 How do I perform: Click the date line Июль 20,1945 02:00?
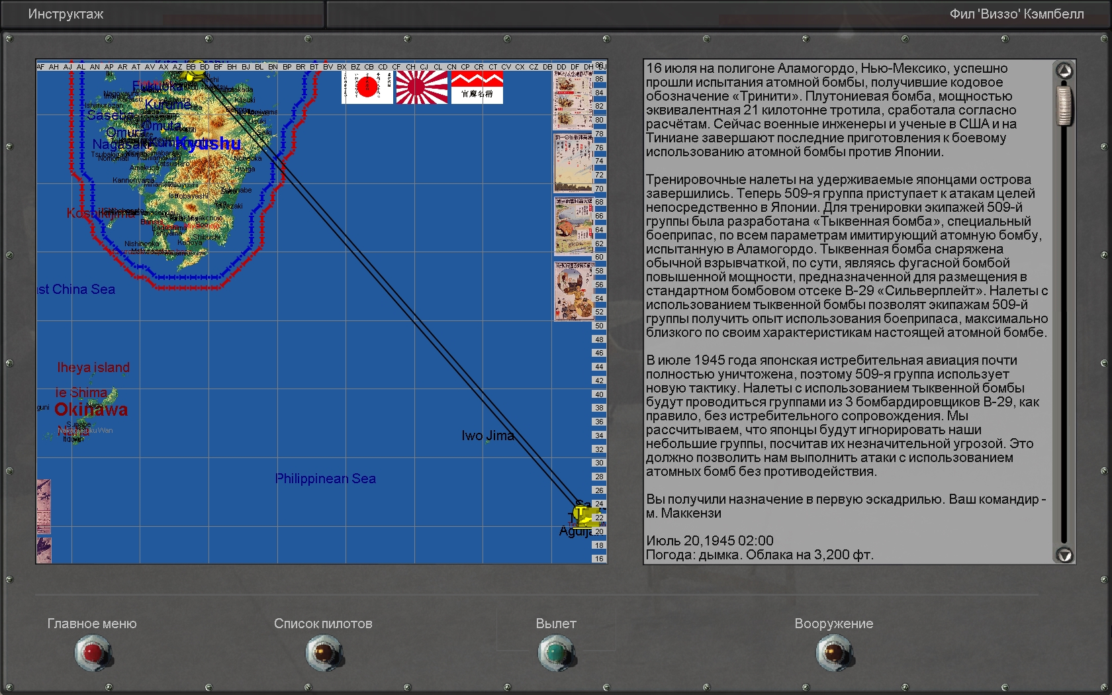pos(710,541)
